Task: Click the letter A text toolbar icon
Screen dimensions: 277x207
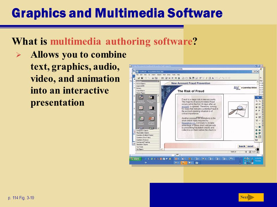Action: (x=213, y=78)
